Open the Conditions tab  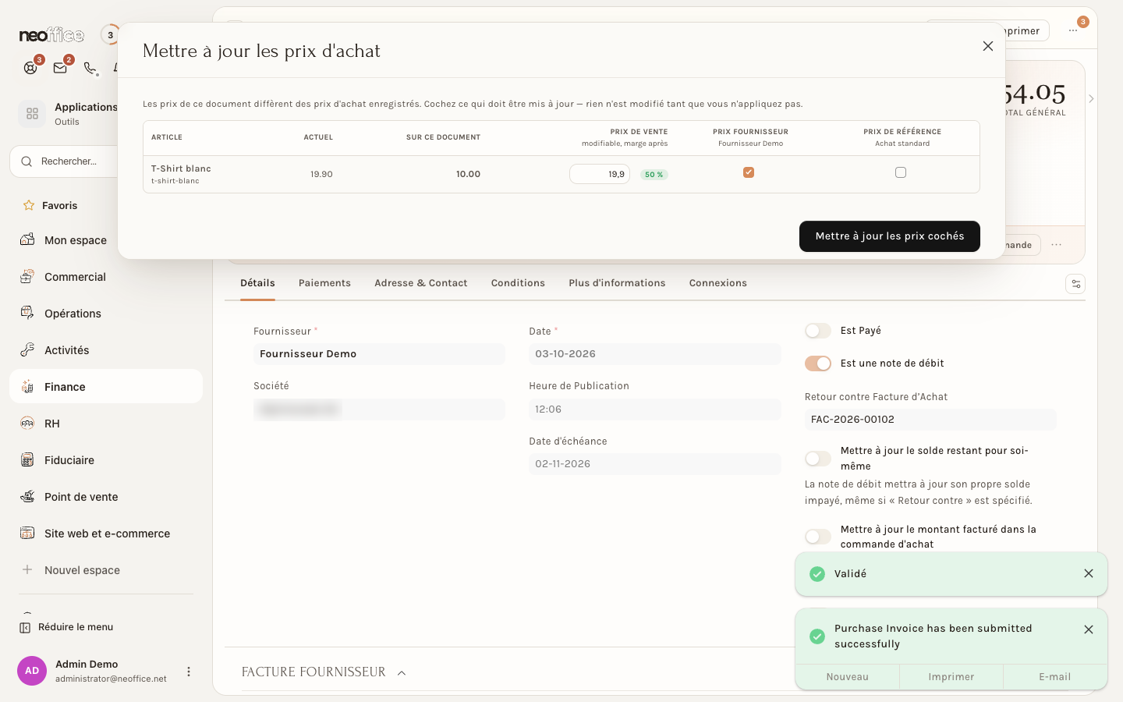coord(518,283)
